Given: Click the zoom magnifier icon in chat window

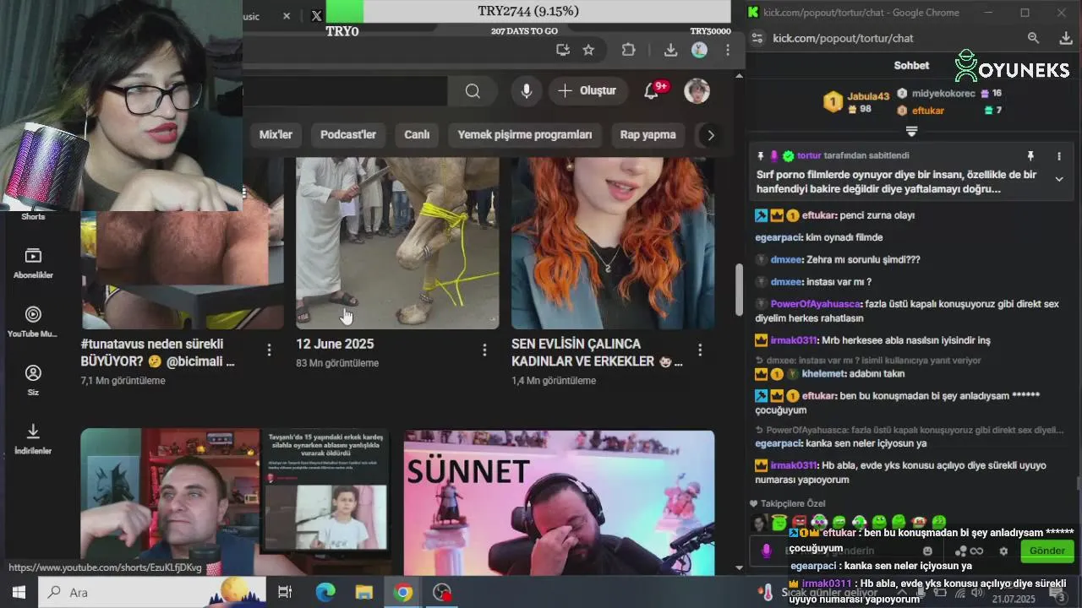Looking at the screenshot, I should click(1033, 38).
